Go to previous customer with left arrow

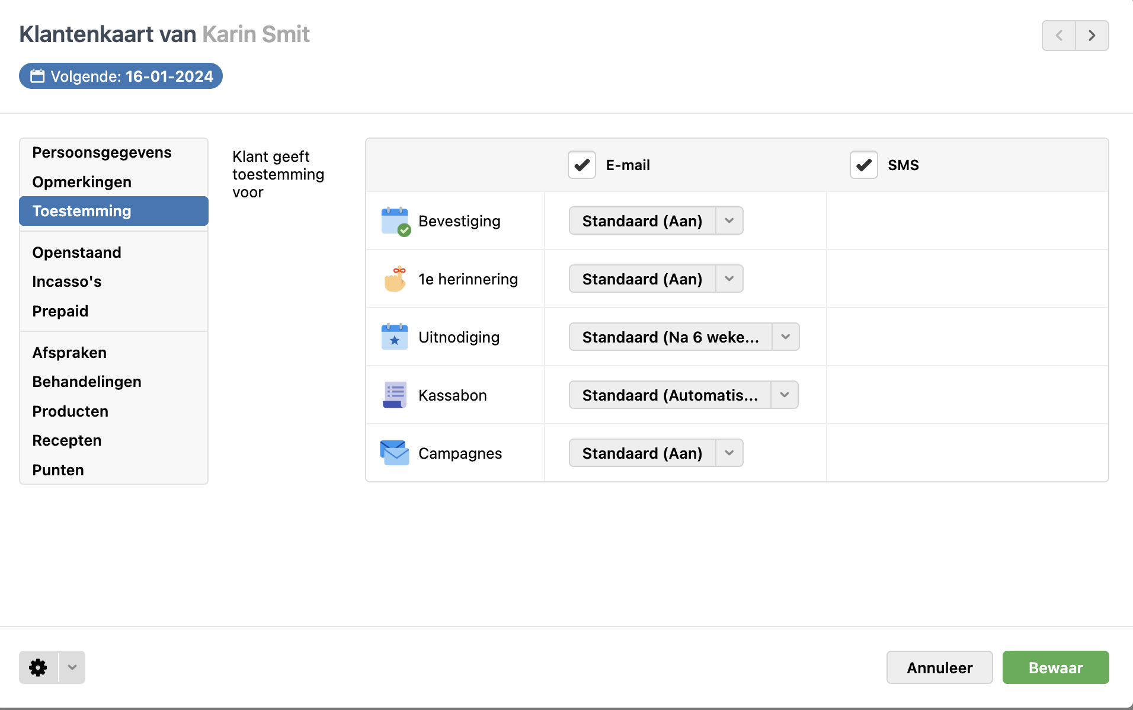tap(1059, 36)
